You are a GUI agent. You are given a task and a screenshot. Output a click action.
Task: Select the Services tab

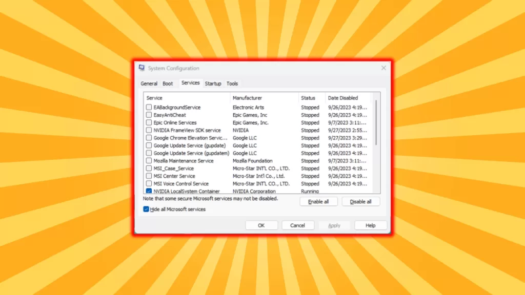coord(191,83)
